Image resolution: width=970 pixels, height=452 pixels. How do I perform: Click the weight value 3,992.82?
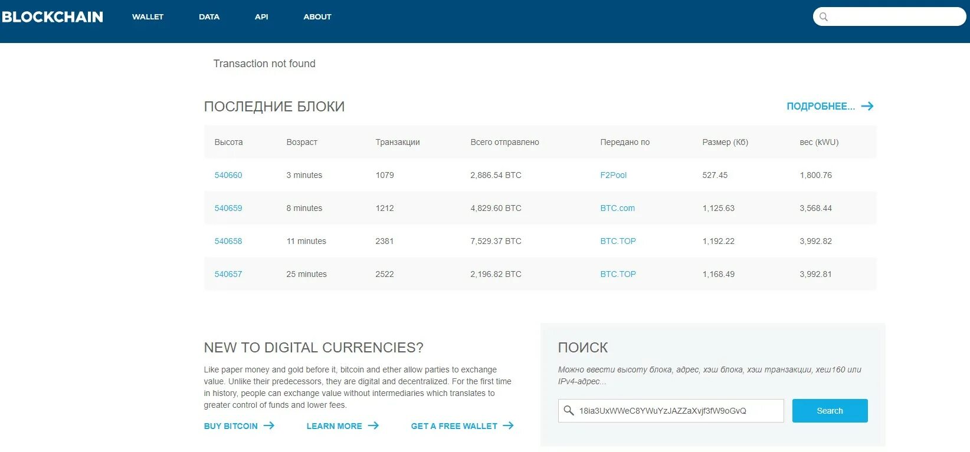pos(816,241)
